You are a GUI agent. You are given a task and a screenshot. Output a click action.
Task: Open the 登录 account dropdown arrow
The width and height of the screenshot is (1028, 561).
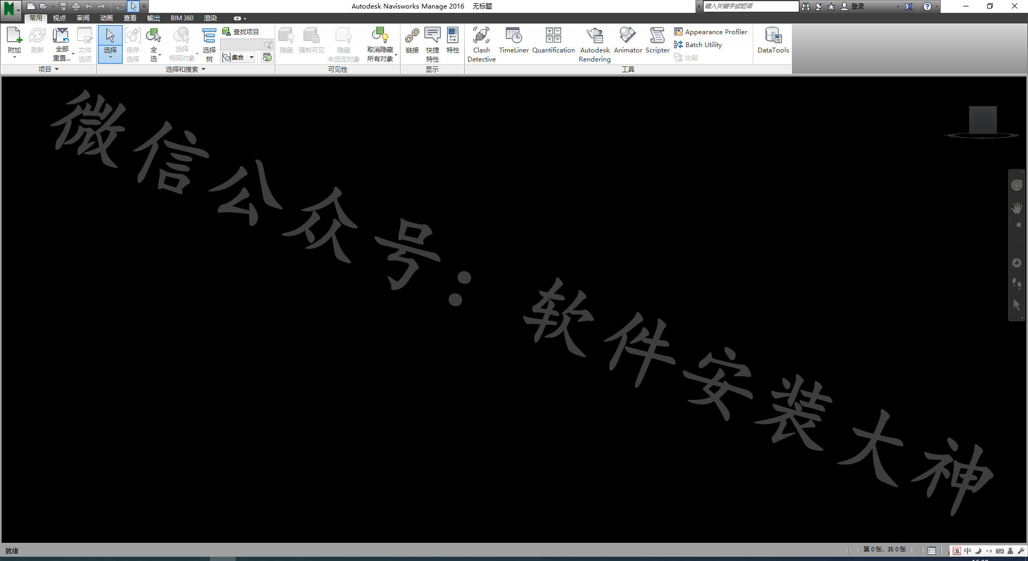click(898, 6)
